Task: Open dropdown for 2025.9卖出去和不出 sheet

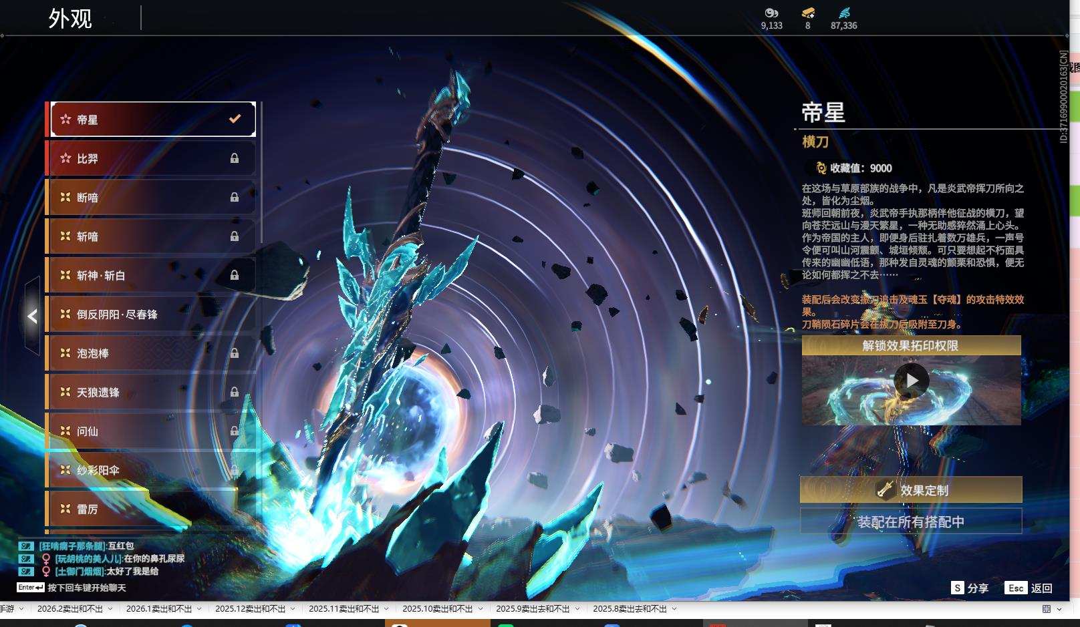Action: pos(577,609)
